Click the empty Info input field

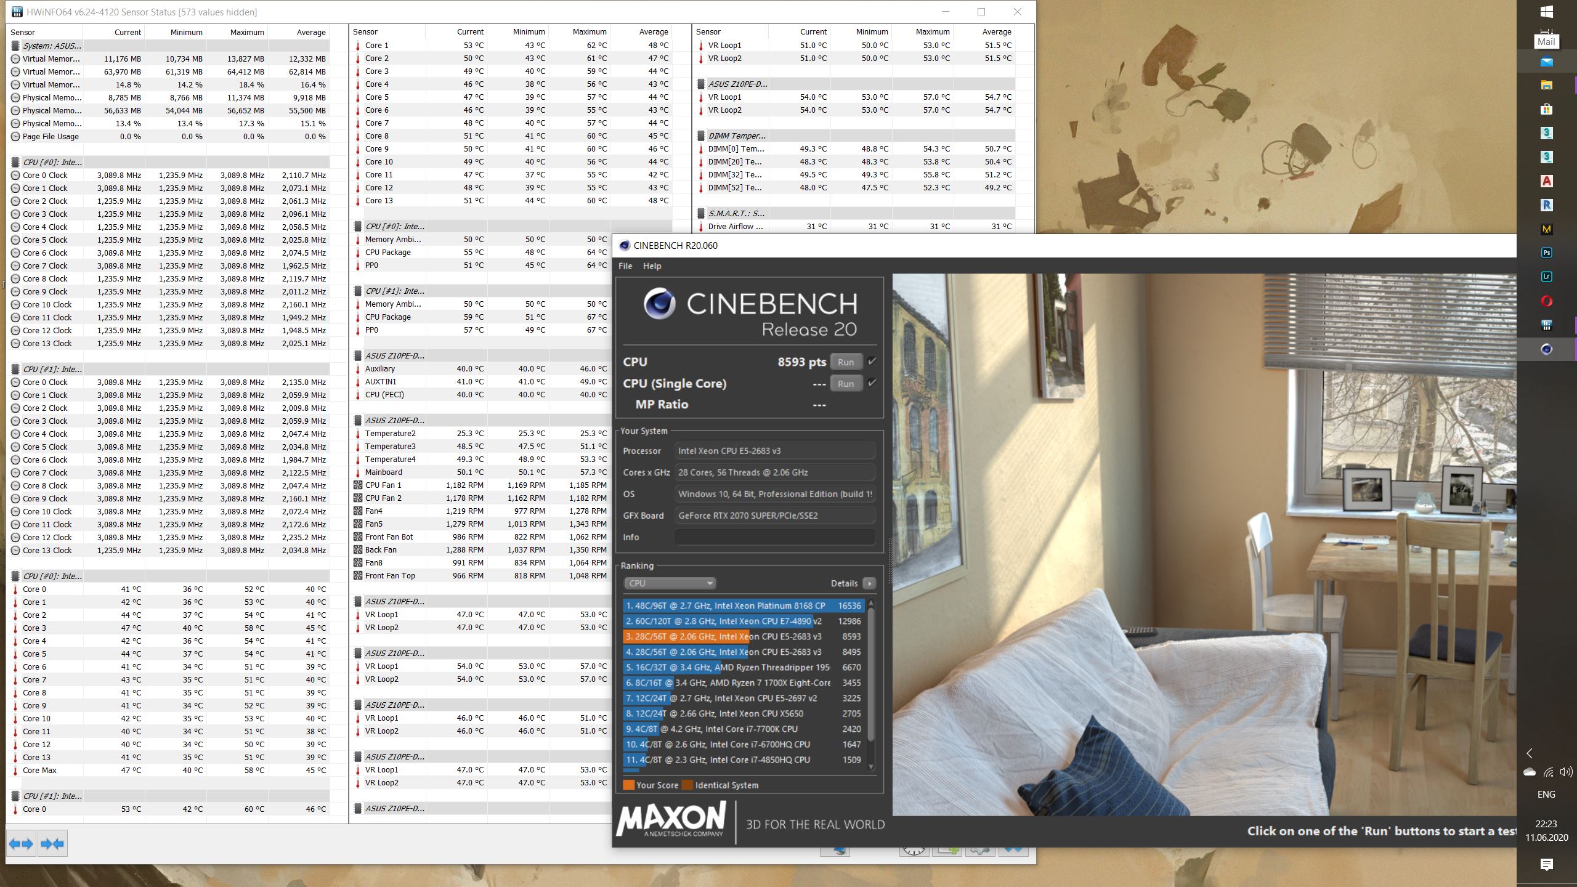pos(774,537)
